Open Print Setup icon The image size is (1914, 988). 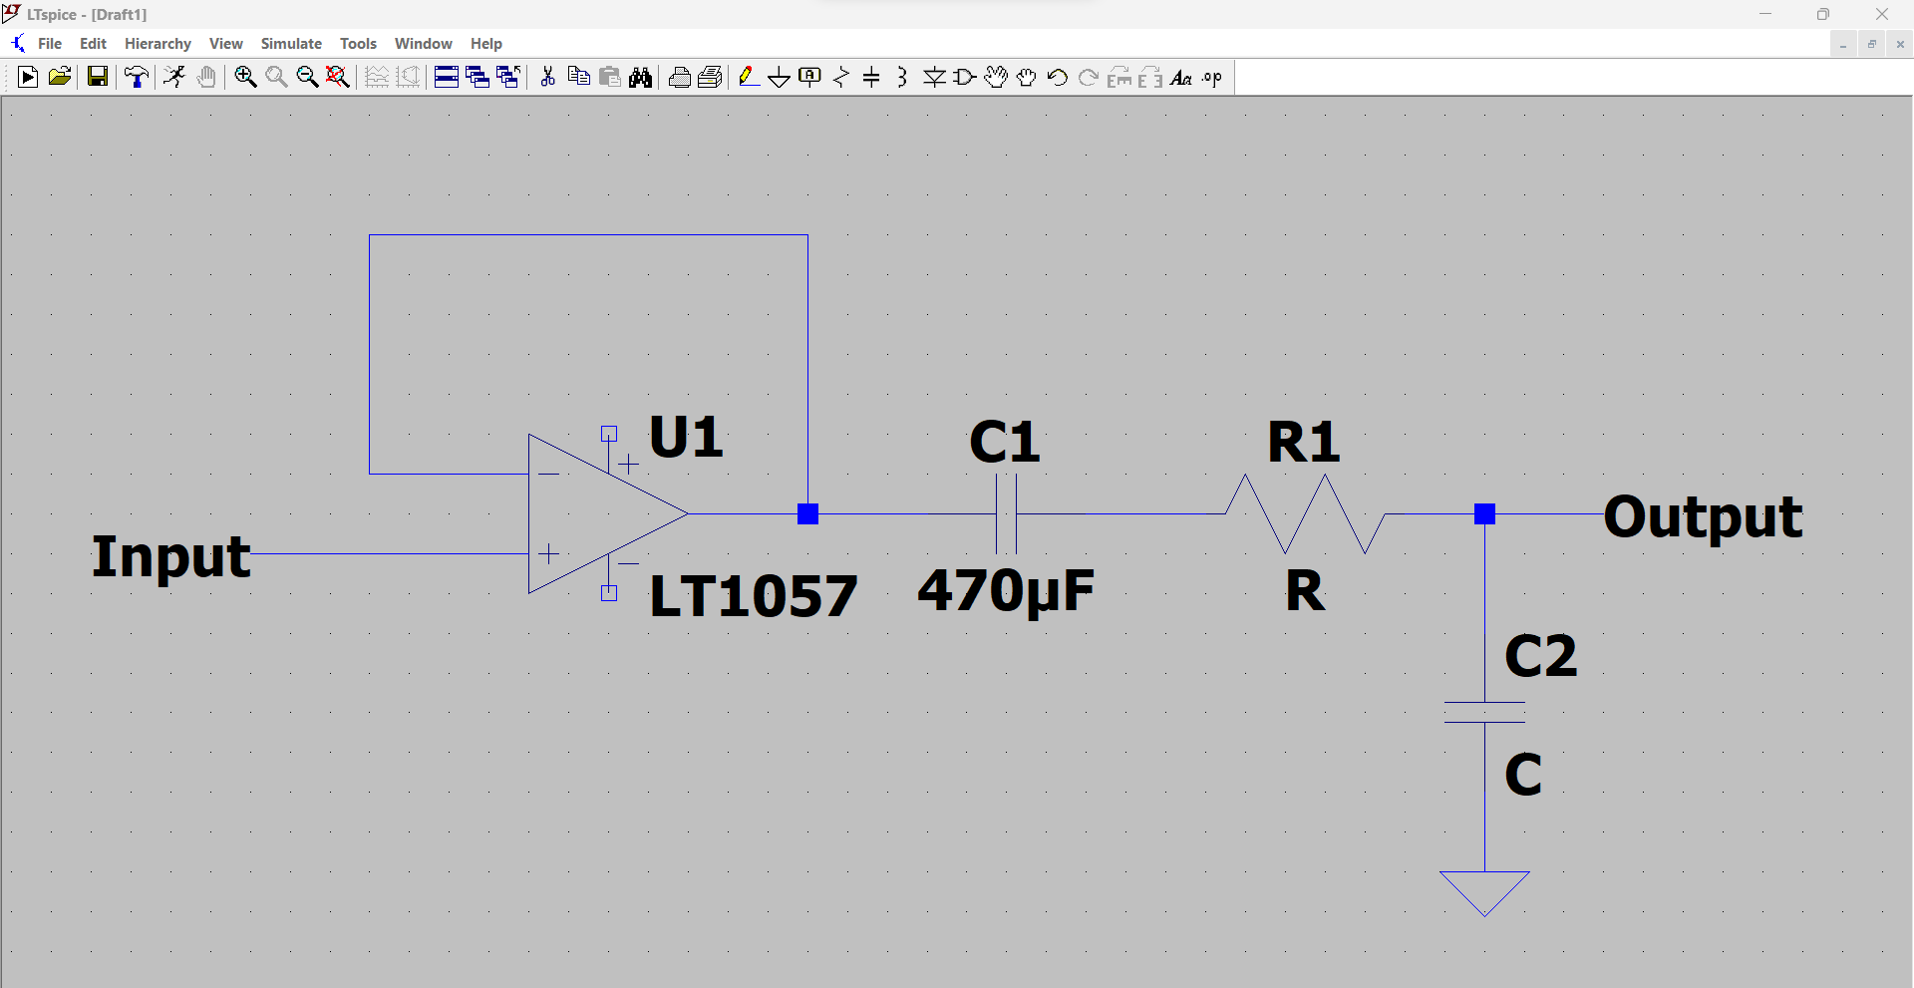click(711, 77)
